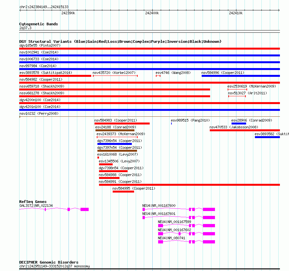Click the dgv165e55 (Pinto2007) red loss bar
Viewport: 289px width, 271px height.
[x=149, y=49]
